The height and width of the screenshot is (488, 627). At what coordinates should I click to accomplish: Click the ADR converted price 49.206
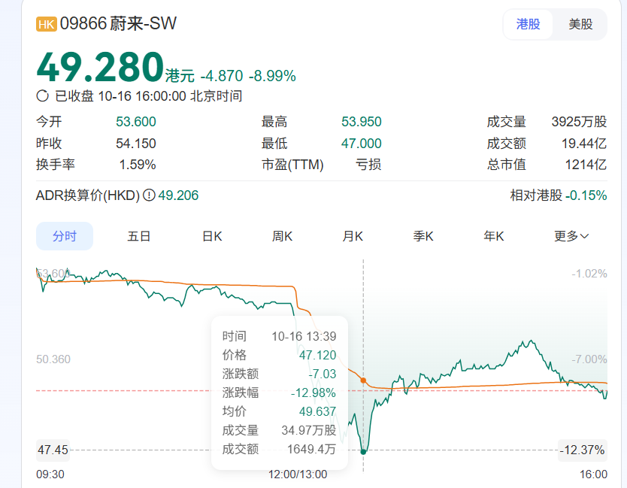178,196
